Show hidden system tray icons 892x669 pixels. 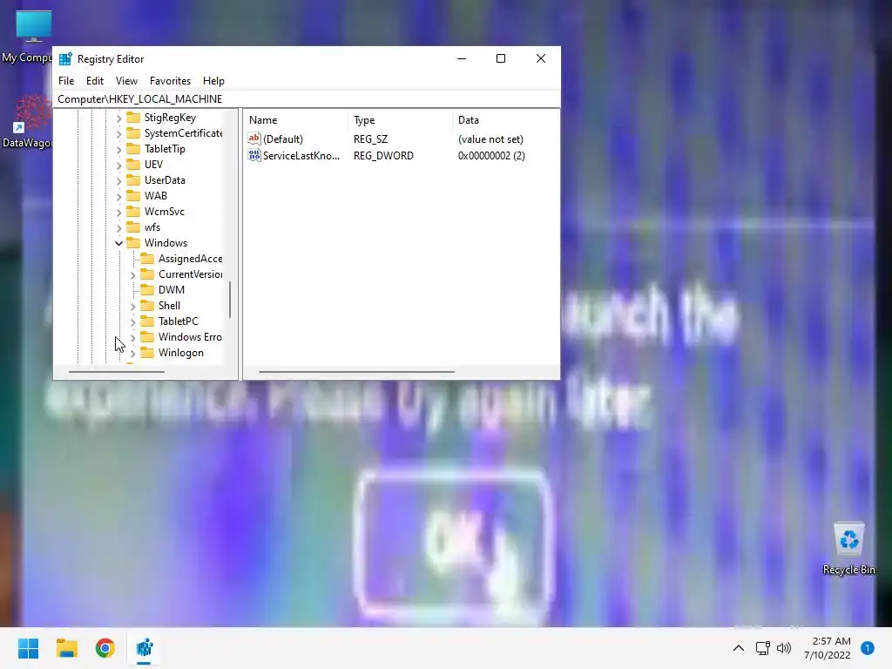[x=739, y=648]
